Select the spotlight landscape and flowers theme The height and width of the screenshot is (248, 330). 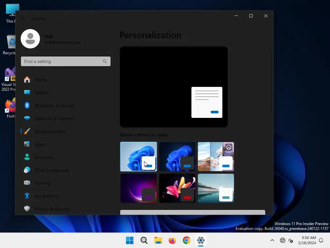point(216,157)
